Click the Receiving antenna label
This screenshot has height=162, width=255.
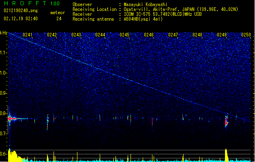[x=93, y=19]
